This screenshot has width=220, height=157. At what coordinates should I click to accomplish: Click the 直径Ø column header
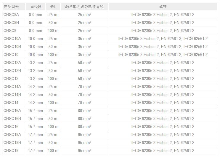(36, 7)
